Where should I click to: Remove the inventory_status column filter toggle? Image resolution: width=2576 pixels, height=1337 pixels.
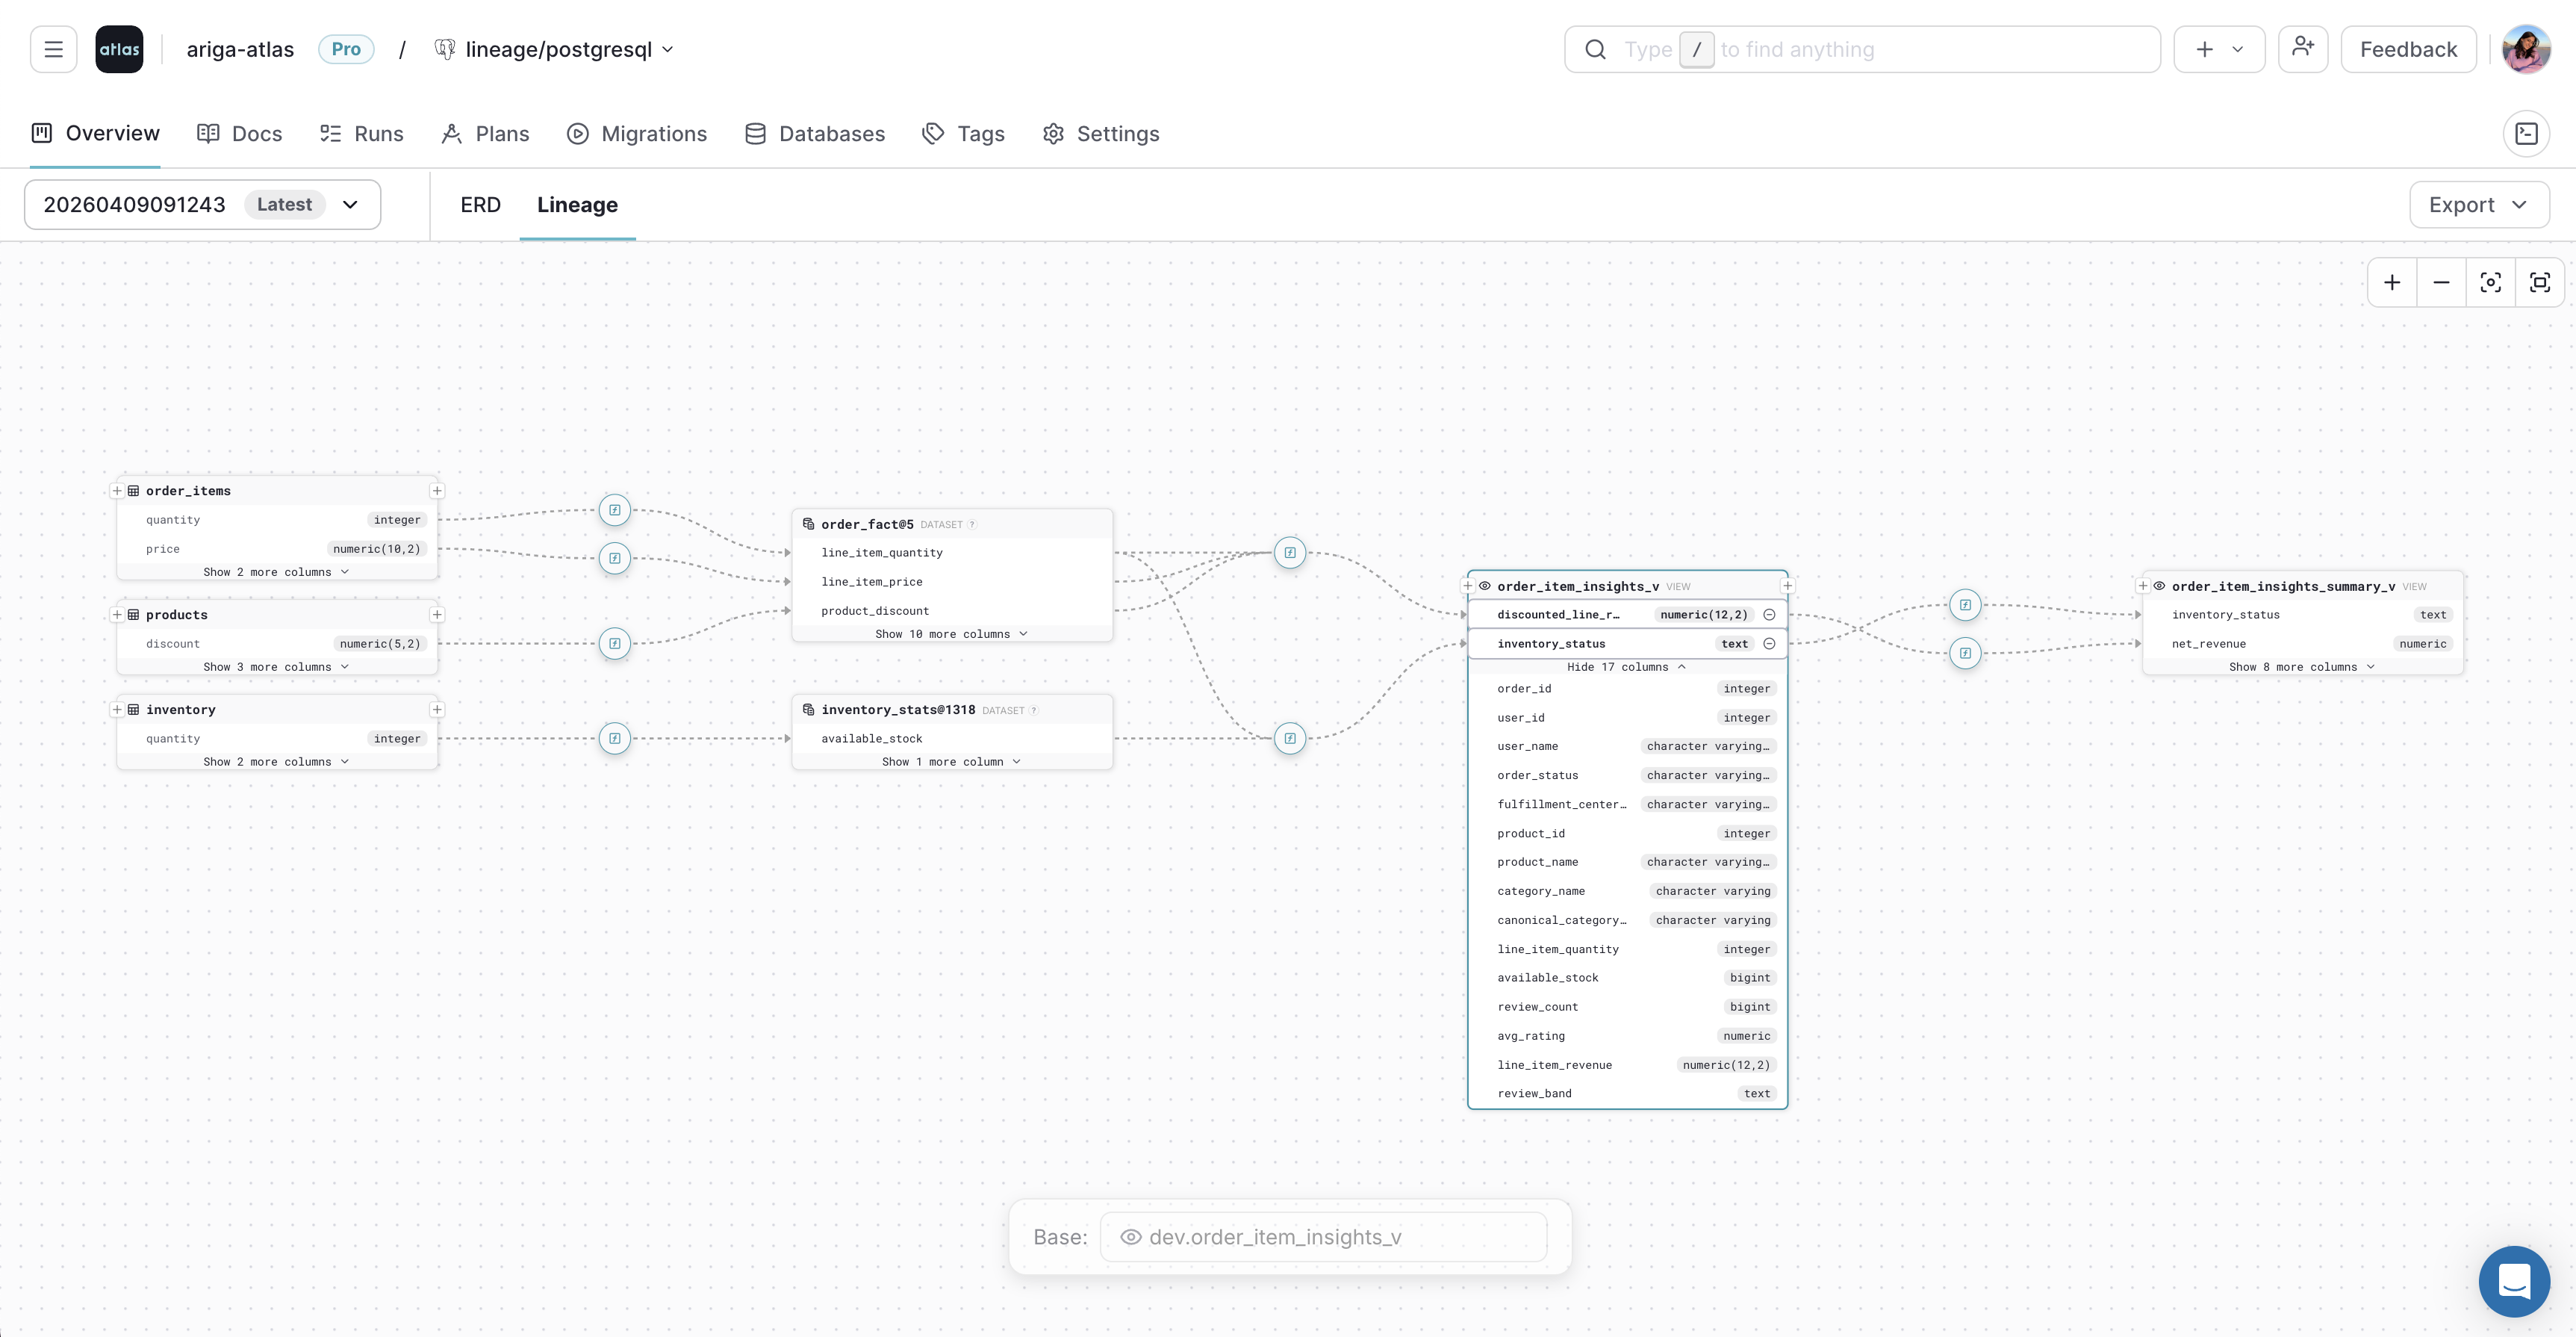pos(1770,643)
